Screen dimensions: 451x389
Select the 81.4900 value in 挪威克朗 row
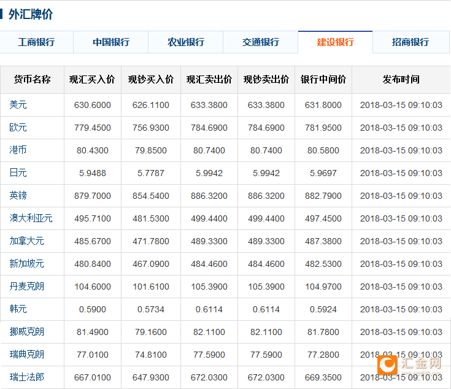pos(92,332)
